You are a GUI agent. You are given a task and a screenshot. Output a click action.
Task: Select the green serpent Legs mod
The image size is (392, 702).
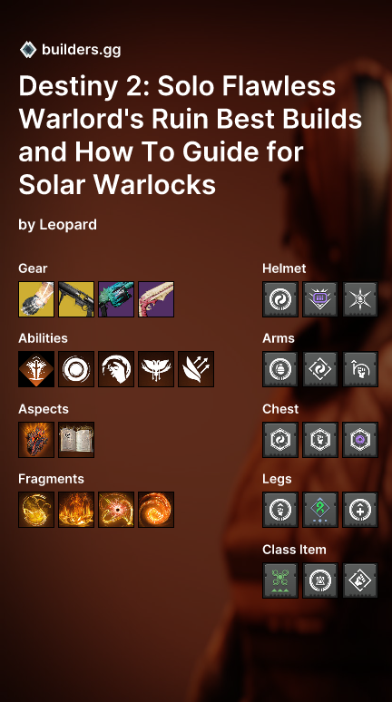pyautogui.click(x=320, y=510)
